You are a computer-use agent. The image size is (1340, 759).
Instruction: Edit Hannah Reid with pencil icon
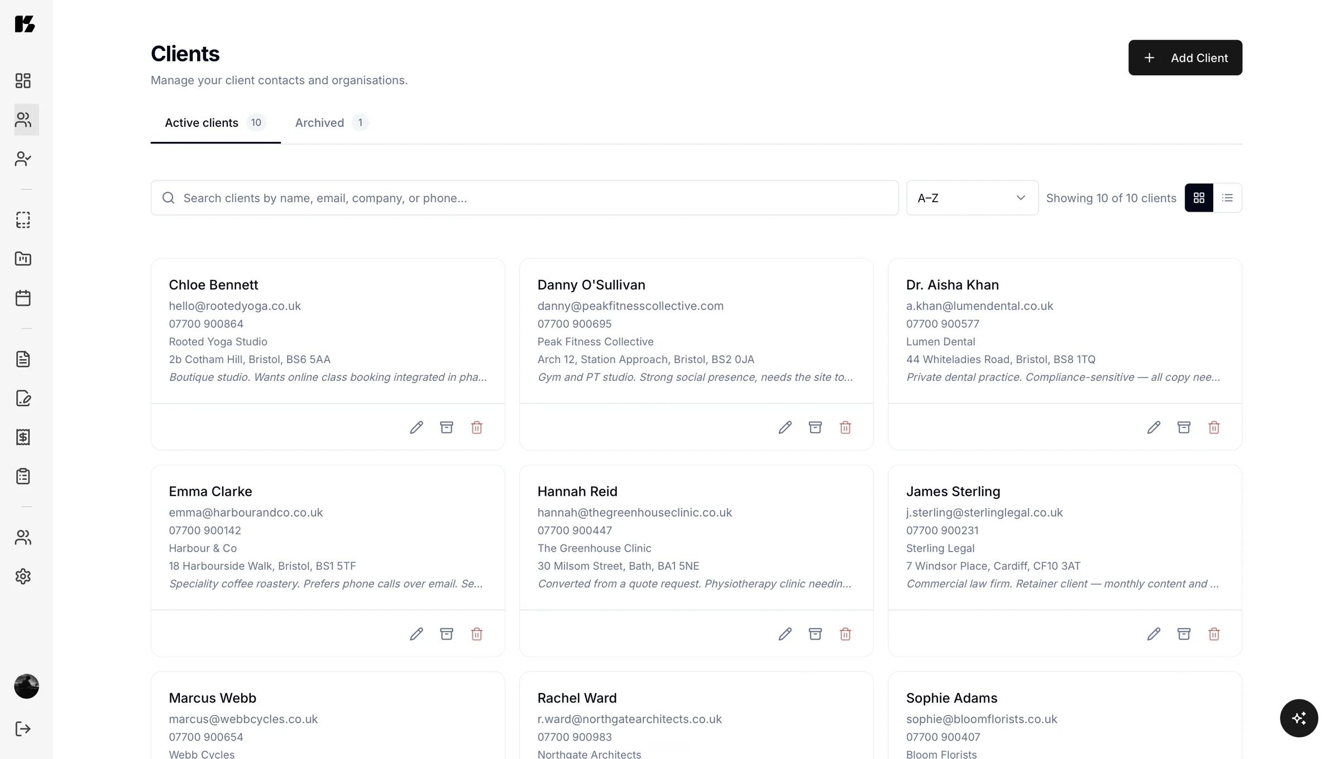[x=785, y=634]
